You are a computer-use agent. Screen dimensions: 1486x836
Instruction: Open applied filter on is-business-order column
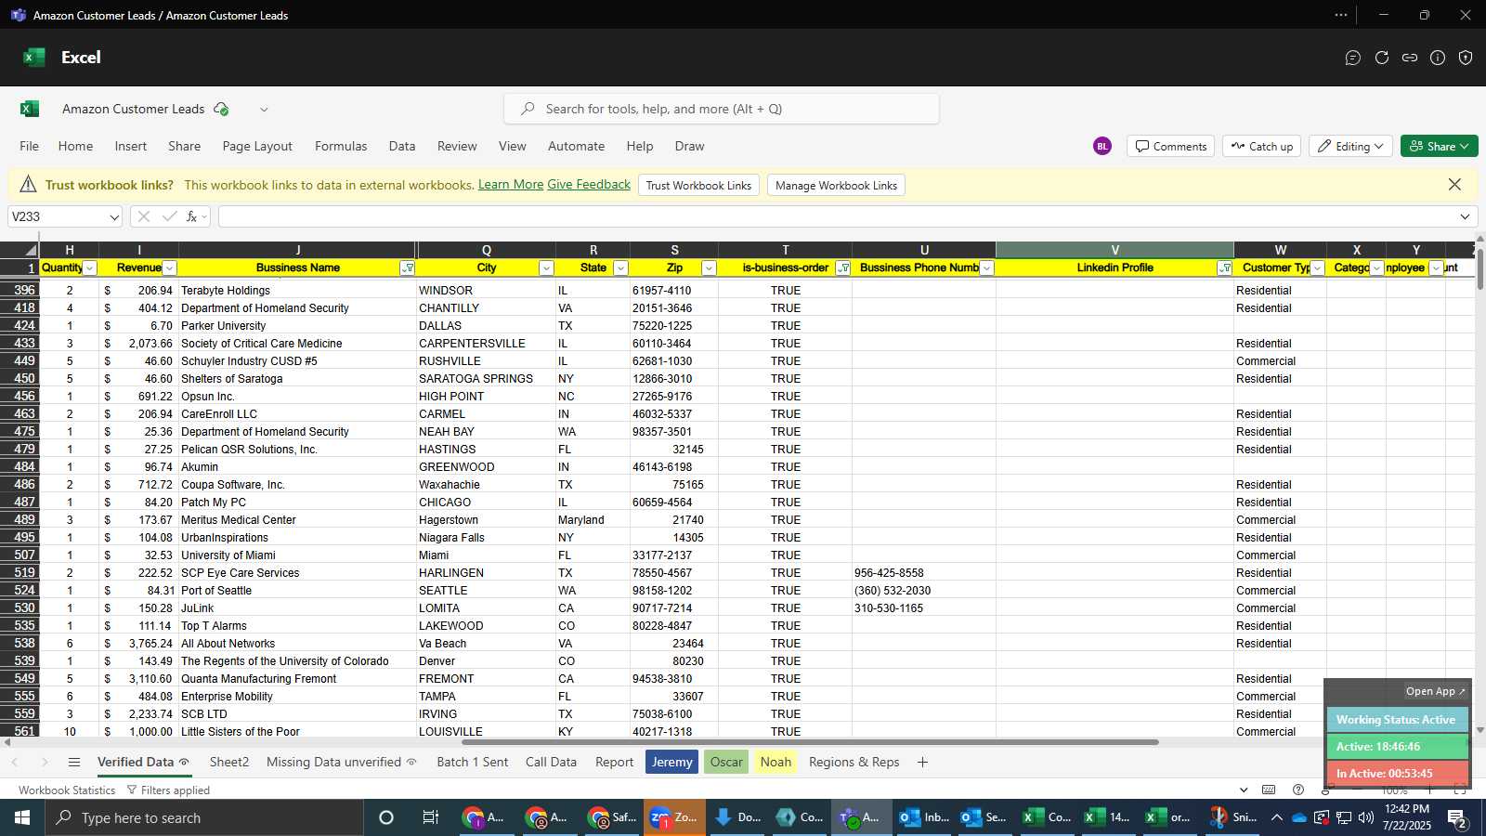(x=843, y=268)
